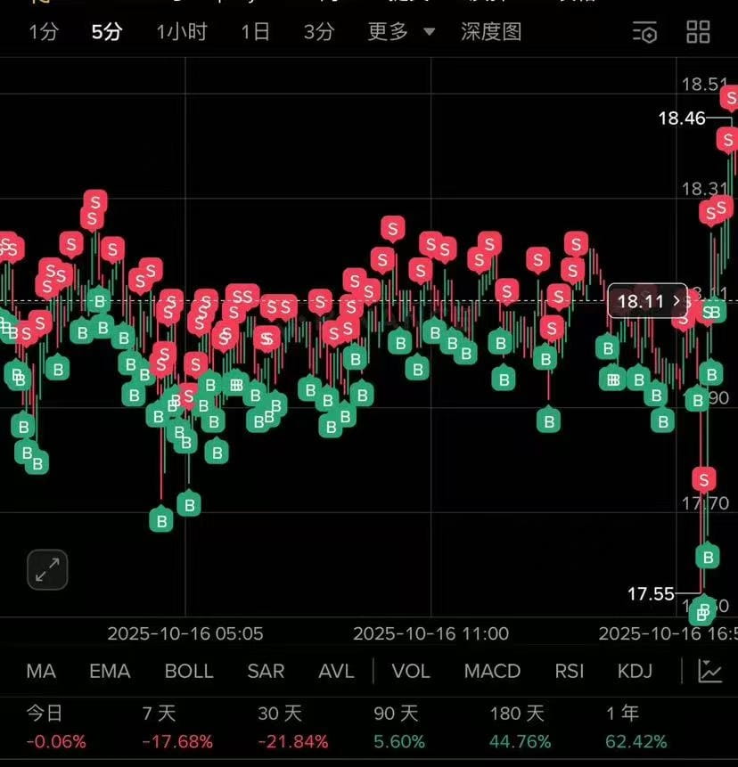Expand the 更多 timeframe dropdown
The image size is (738, 767).
(x=402, y=32)
